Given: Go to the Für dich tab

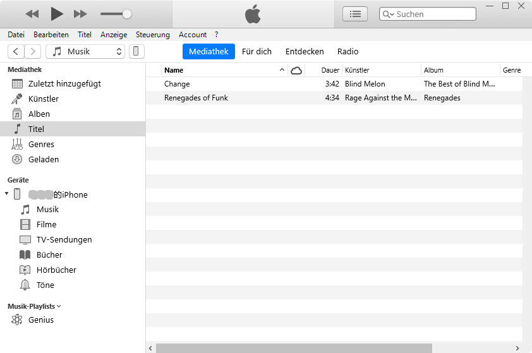Looking at the screenshot, I should click(x=257, y=52).
